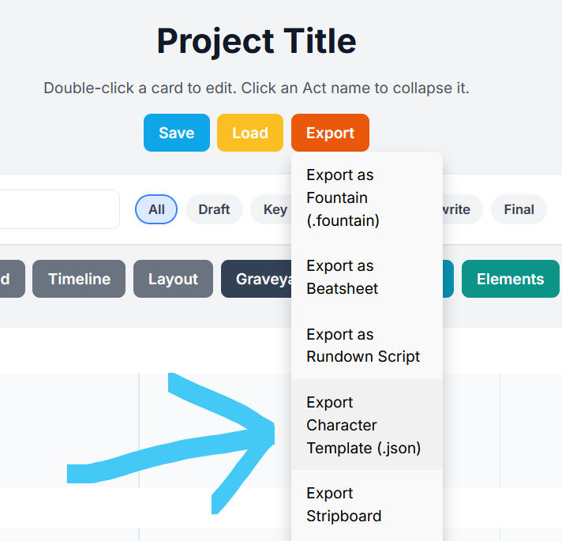
Task: Collapse the orange Export dropdown button
Action: coord(330,133)
